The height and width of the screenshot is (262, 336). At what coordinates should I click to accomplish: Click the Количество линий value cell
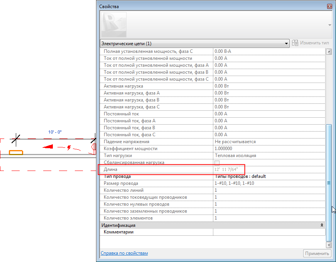[x=269, y=190]
